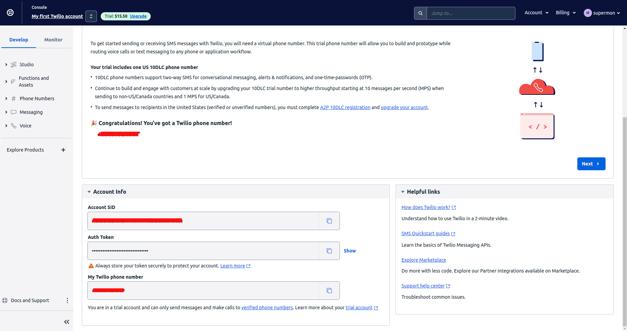Switch to the Monitor tab
This screenshot has width=627, height=331.
[53, 40]
